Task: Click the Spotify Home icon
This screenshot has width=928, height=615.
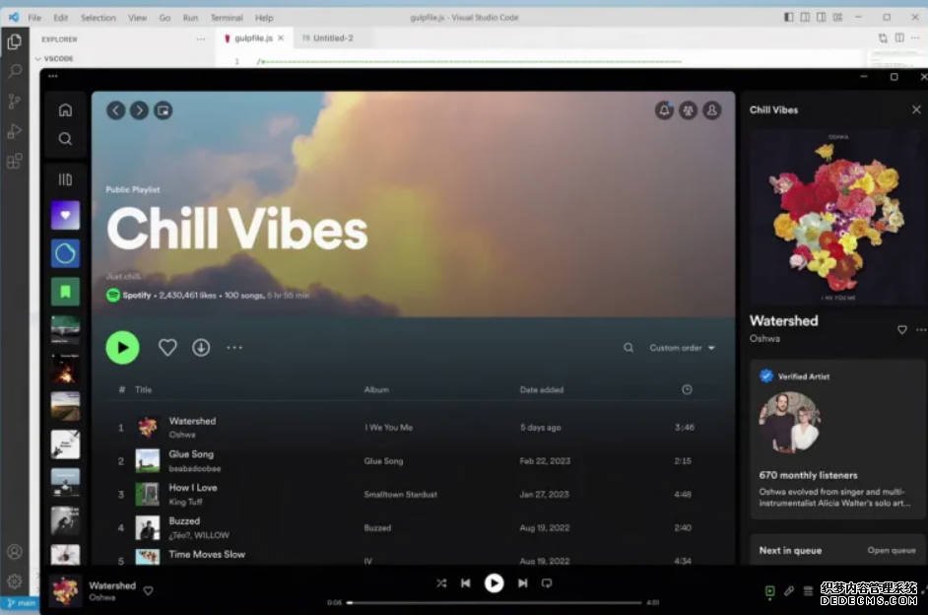Action: [65, 110]
